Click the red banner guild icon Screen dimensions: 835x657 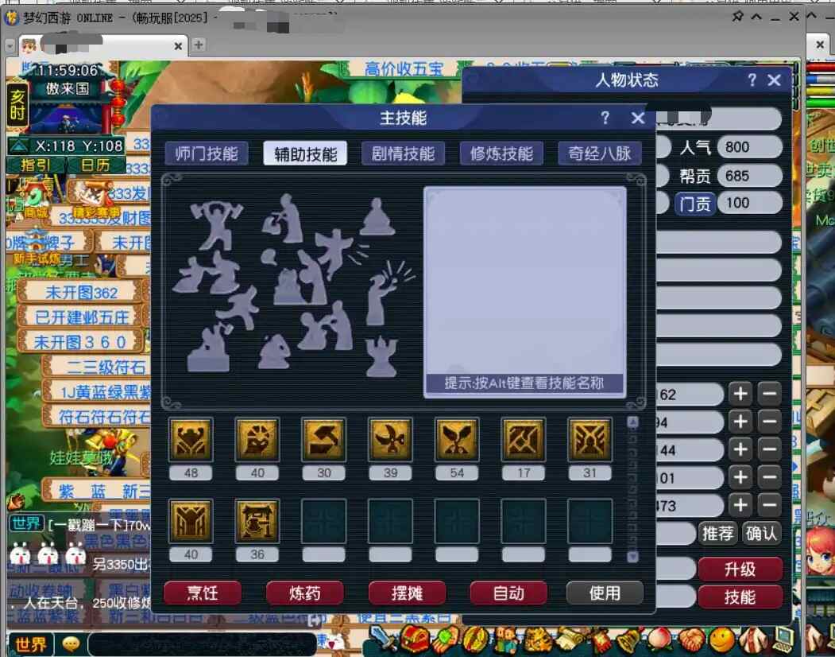pos(601,640)
